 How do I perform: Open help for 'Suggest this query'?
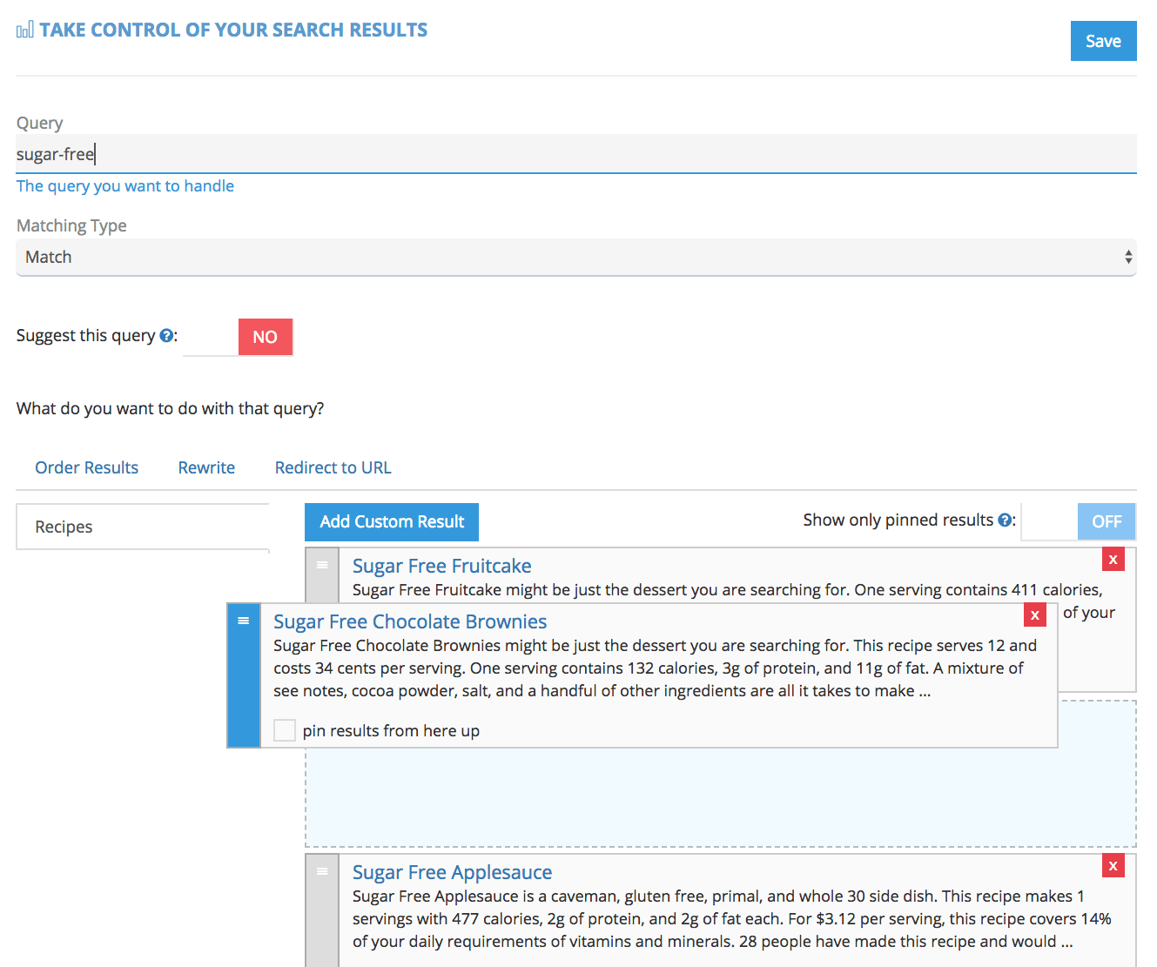[x=166, y=335]
